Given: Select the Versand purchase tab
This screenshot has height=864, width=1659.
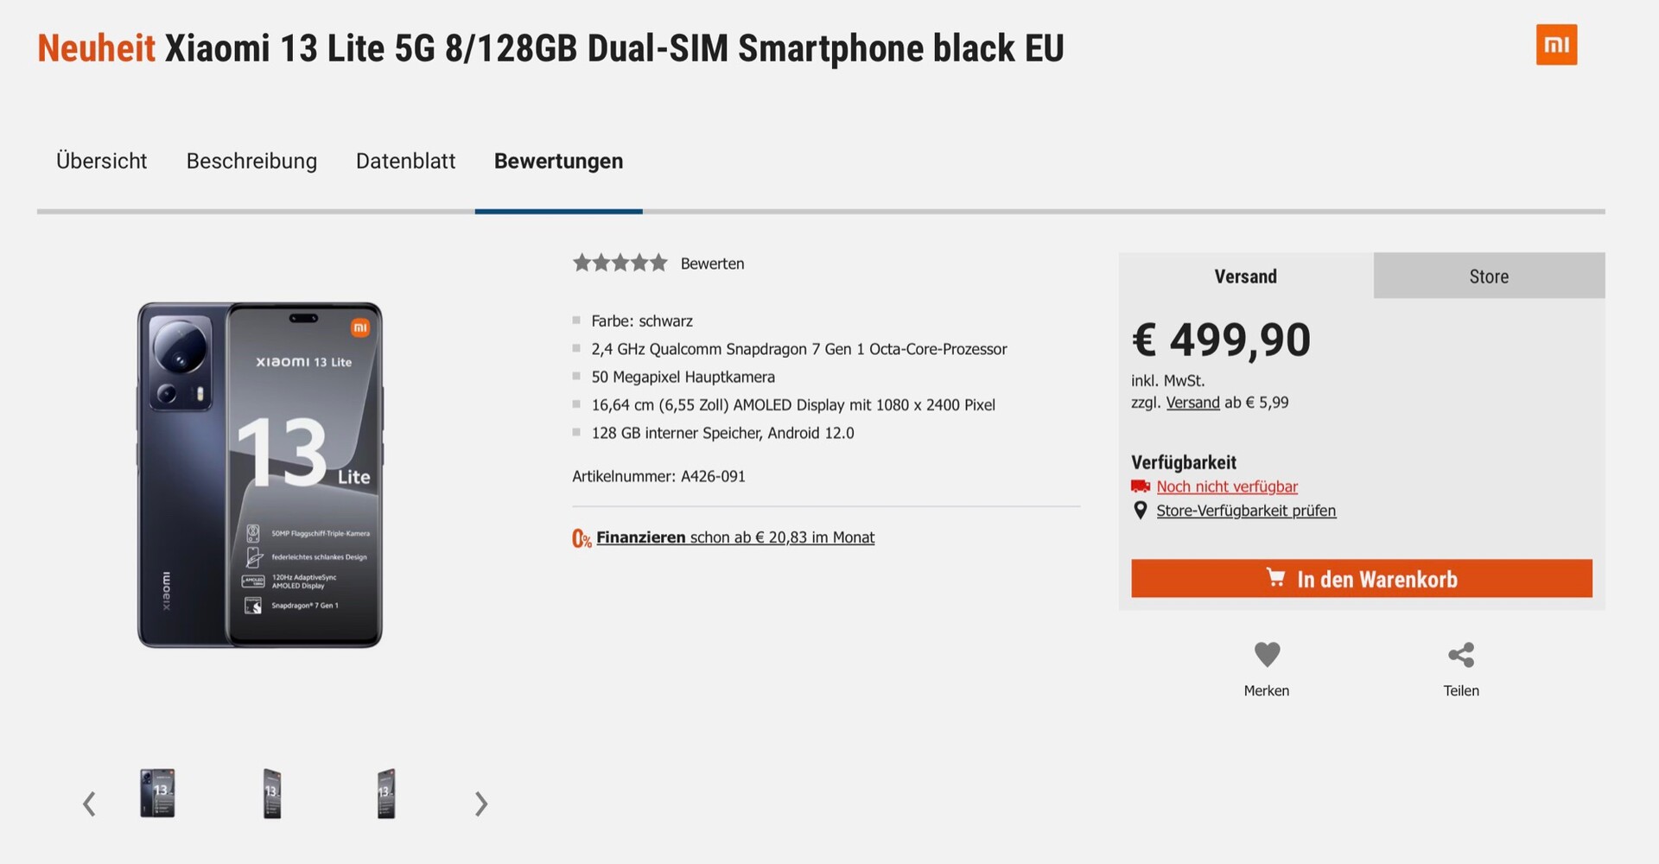Looking at the screenshot, I should click(1245, 276).
